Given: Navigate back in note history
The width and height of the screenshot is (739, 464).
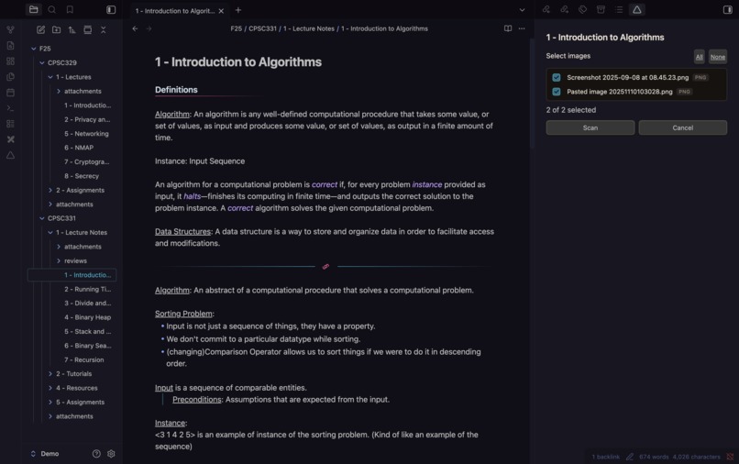Looking at the screenshot, I should click(x=136, y=28).
